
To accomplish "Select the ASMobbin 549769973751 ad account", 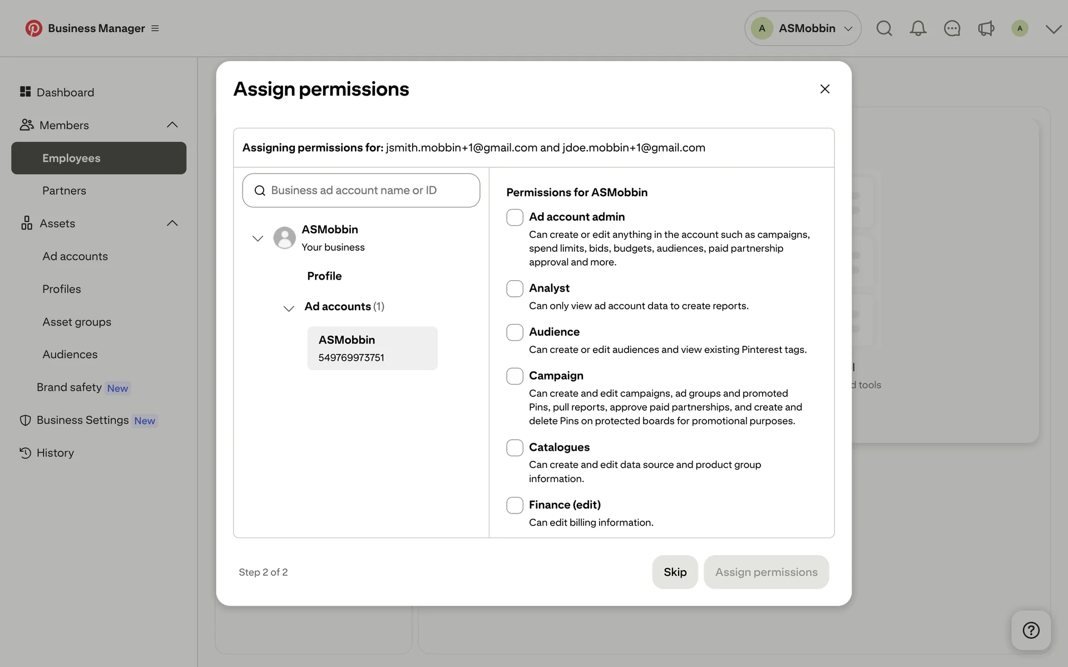I will [x=372, y=349].
